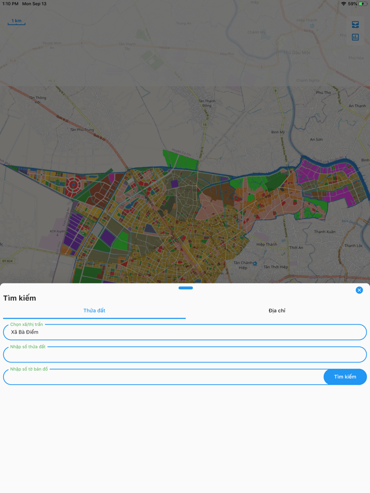Switch to the Địa chỉ tab
Screen dimensions: 370x493
[276, 311]
